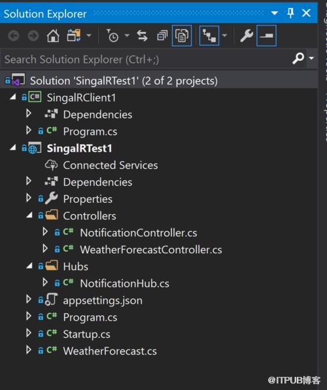327x390 pixels.
Task: Select NotificationHub.cs file
Action: pos(124,283)
